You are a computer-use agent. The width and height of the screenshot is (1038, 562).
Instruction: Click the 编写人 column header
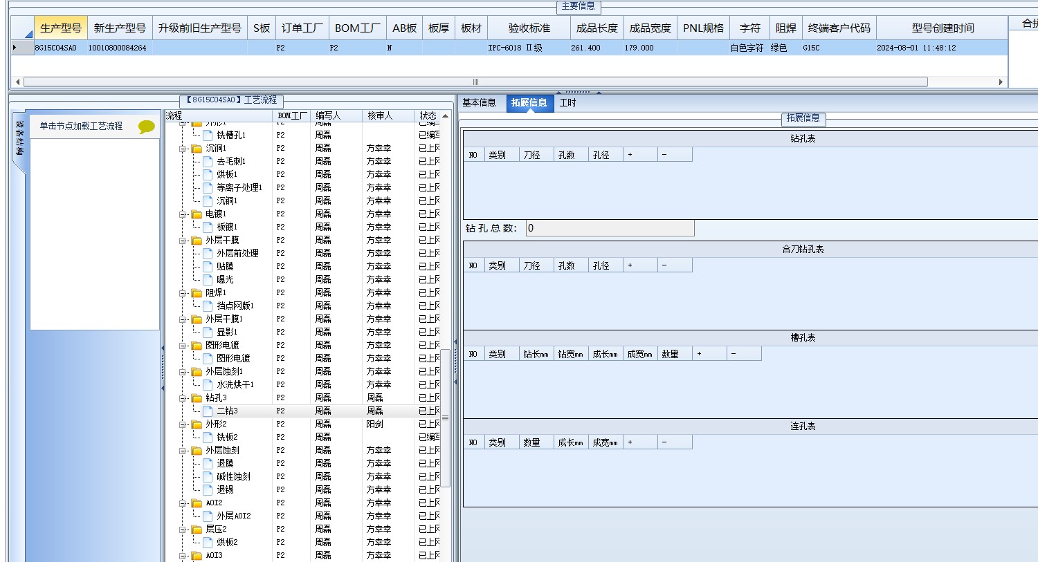point(336,115)
